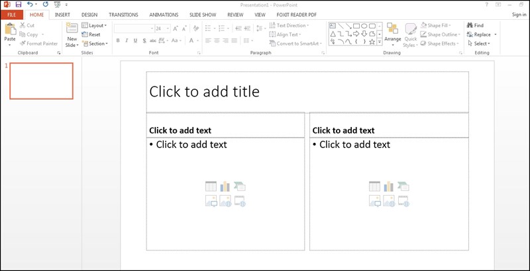The width and height of the screenshot is (530, 271).
Task: Switch to the INSERT ribbon tab
Action: [x=63, y=14]
